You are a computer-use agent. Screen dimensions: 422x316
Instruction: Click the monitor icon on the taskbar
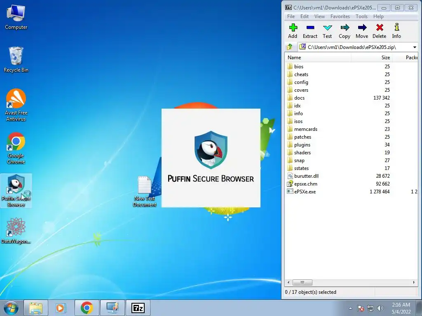(113, 308)
